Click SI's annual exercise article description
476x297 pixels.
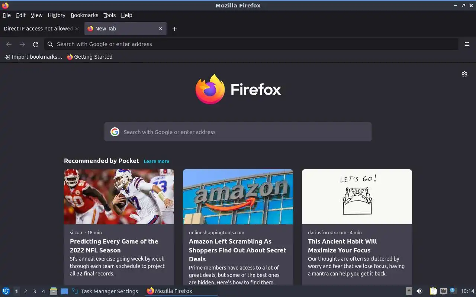pyautogui.click(x=117, y=266)
